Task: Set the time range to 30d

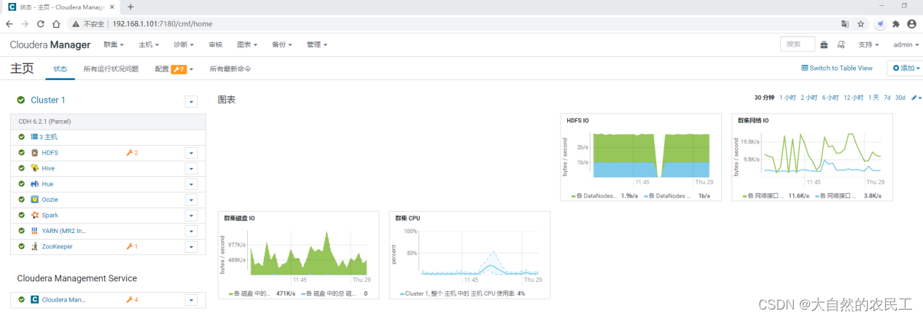Action: coord(900,98)
